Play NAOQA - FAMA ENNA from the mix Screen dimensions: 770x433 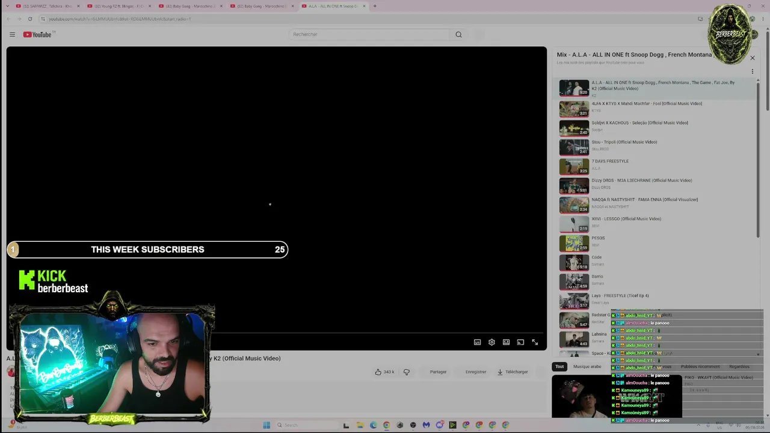click(656, 204)
